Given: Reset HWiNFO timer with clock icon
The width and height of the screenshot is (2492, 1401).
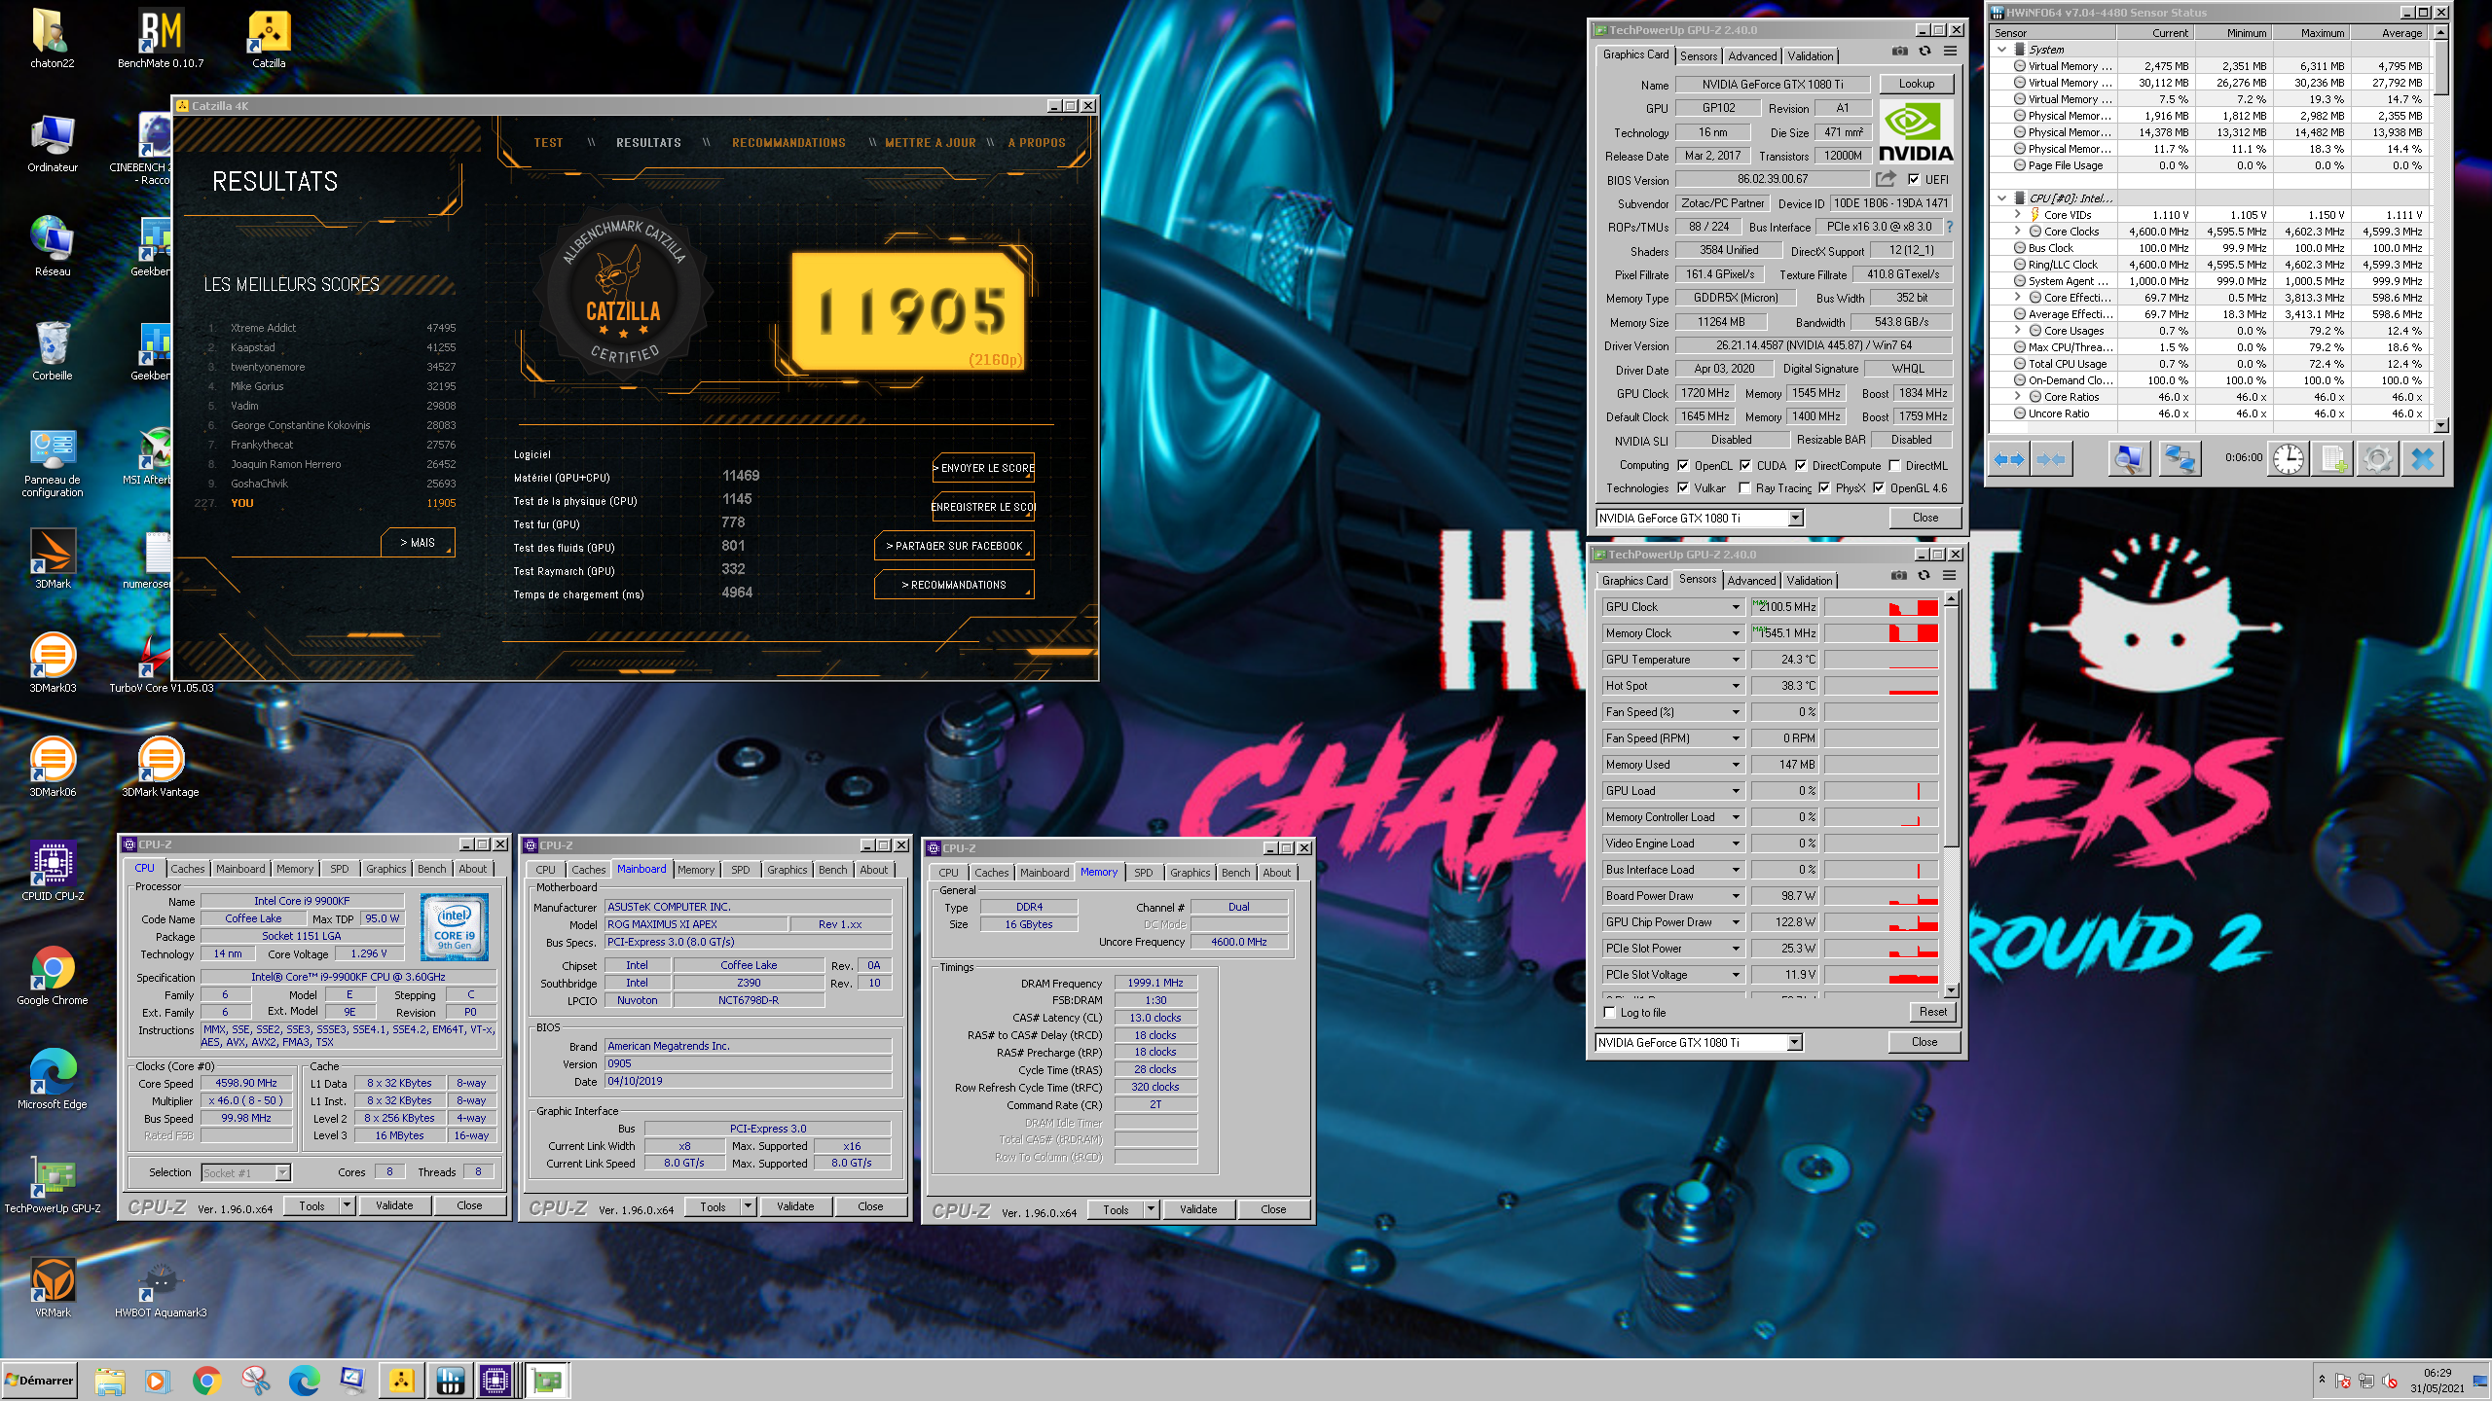Looking at the screenshot, I should point(2288,458).
